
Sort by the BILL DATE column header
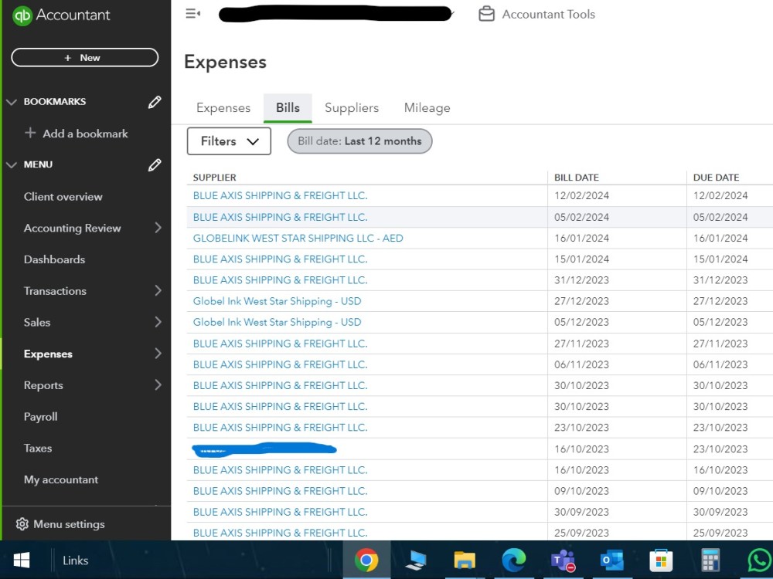tap(577, 178)
